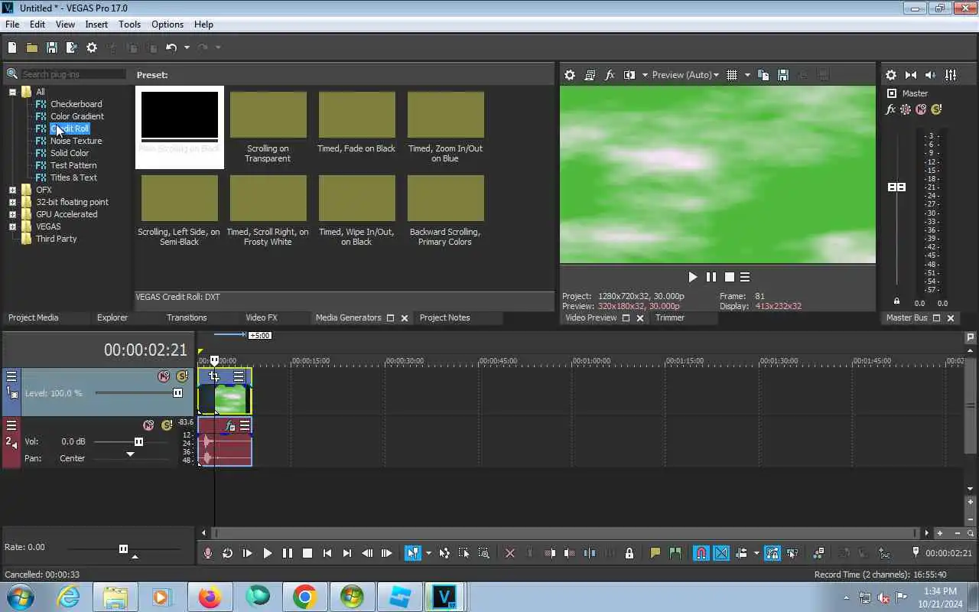Switch to the Video FX tab
The width and height of the screenshot is (979, 612).
pyautogui.click(x=262, y=317)
